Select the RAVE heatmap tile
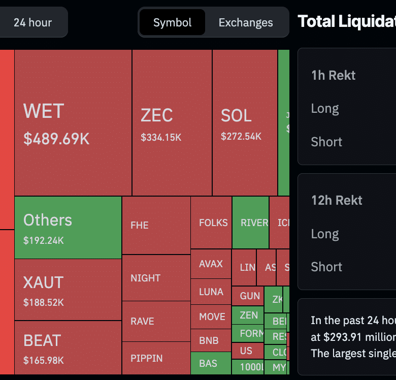The width and height of the screenshot is (396, 380). coord(156,321)
